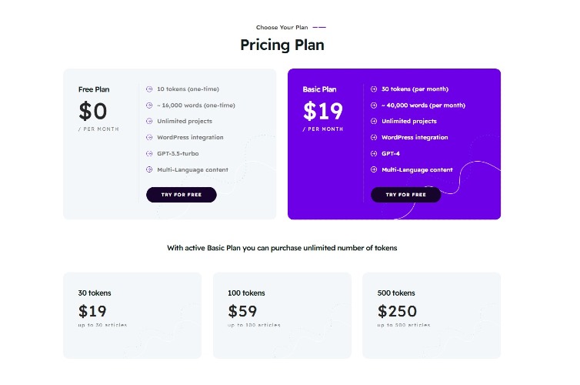Click the Pricing Plan heading
This screenshot has width=580, height=385.
(282, 45)
